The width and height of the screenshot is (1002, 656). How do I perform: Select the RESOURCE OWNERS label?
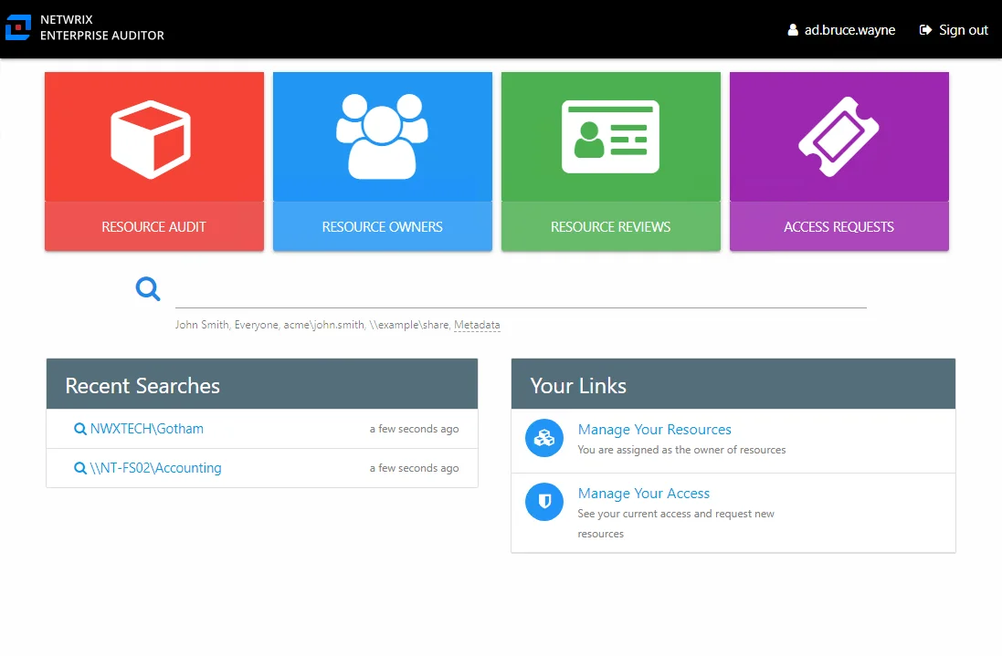(382, 227)
